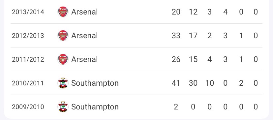
Task: Click Southampton crest in 2009/2010 row
Action: click(63, 107)
